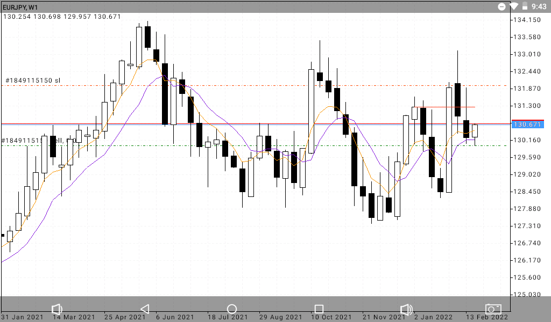Tap the Android volume up icon

tap(407, 309)
